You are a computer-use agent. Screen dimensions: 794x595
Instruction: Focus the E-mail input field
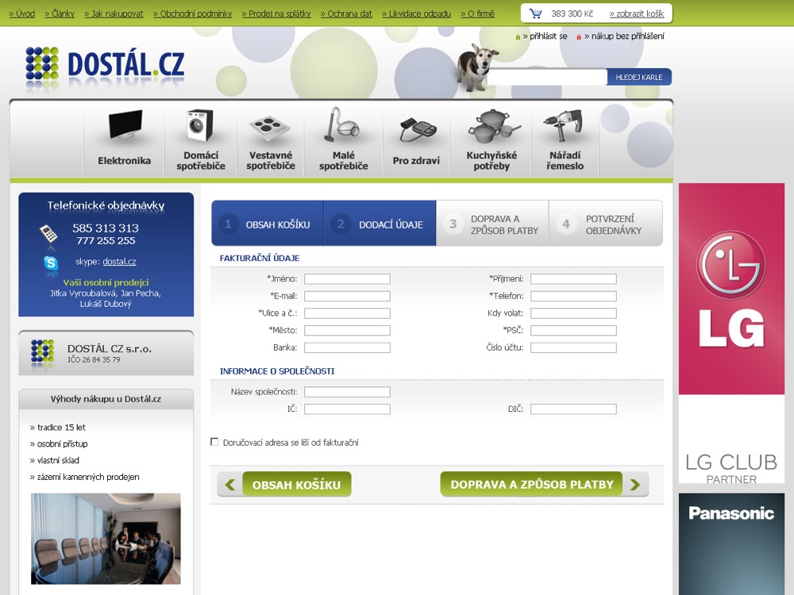point(348,296)
